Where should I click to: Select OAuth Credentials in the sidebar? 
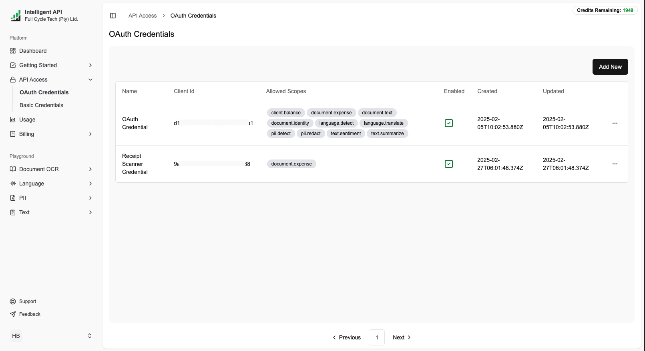[x=44, y=92]
